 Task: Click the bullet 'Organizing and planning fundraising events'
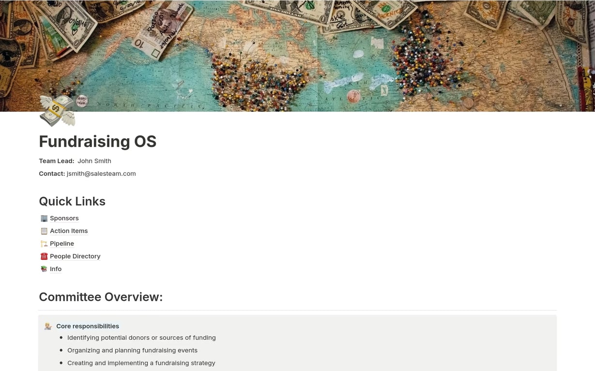133,350
